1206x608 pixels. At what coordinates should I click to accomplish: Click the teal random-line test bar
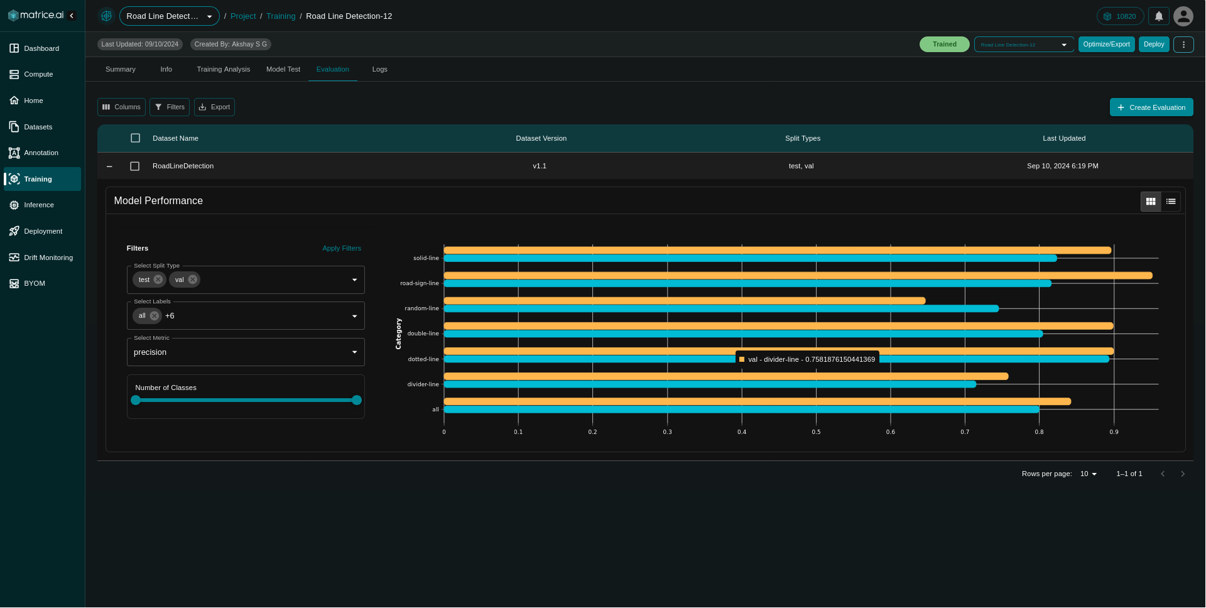tap(721, 308)
